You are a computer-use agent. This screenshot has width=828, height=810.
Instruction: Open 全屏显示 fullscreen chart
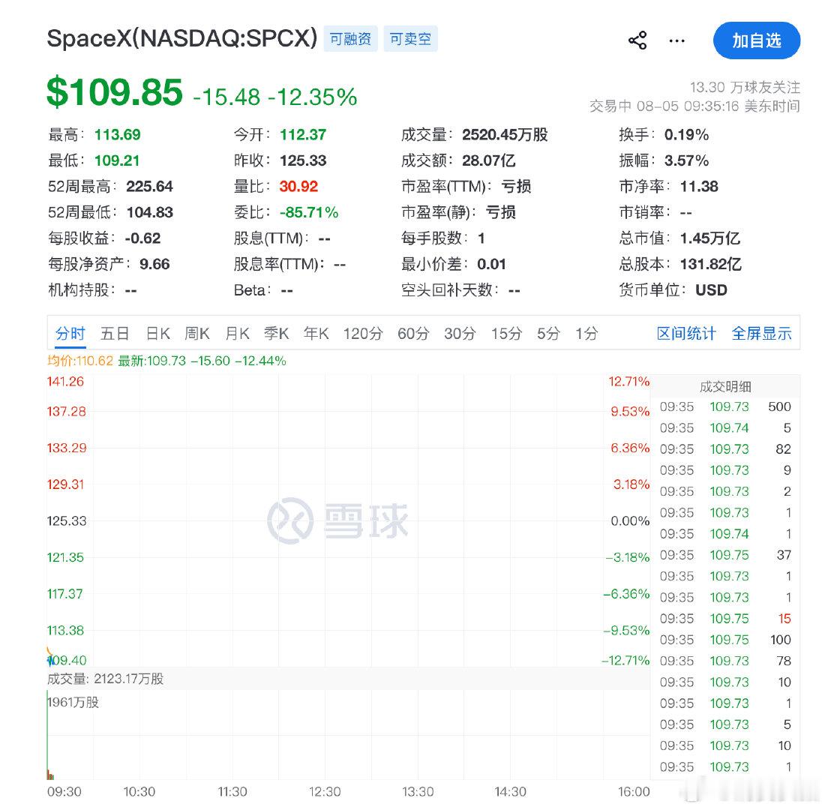click(x=761, y=334)
